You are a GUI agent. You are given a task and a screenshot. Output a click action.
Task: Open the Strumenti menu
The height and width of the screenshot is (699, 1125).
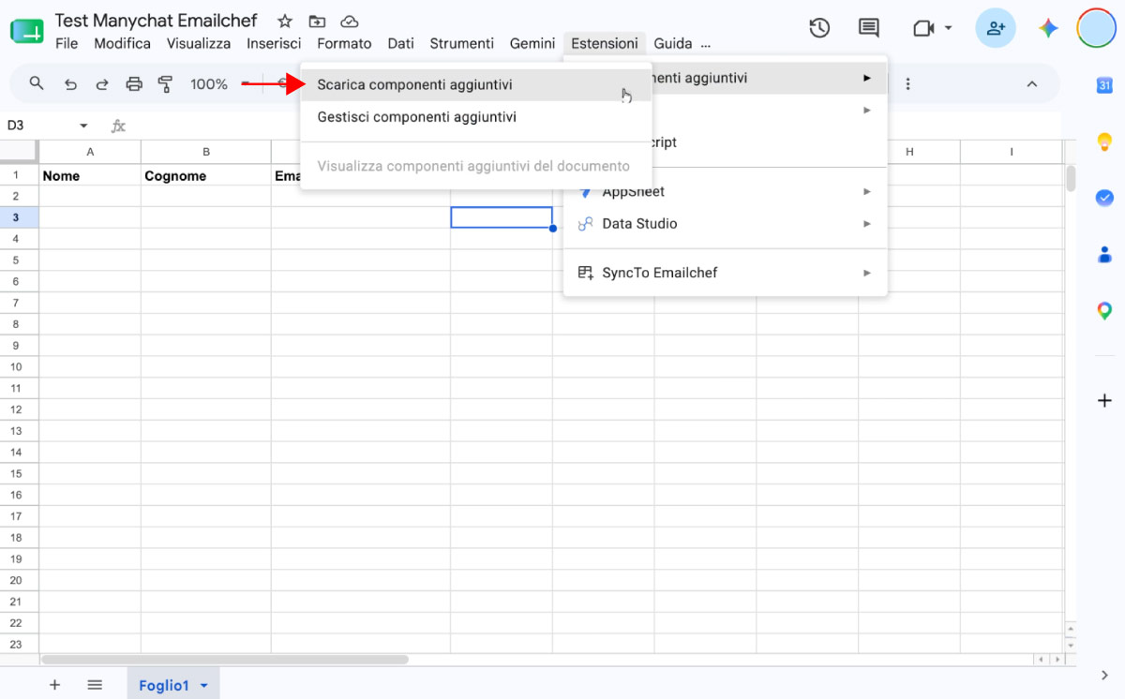tap(461, 43)
